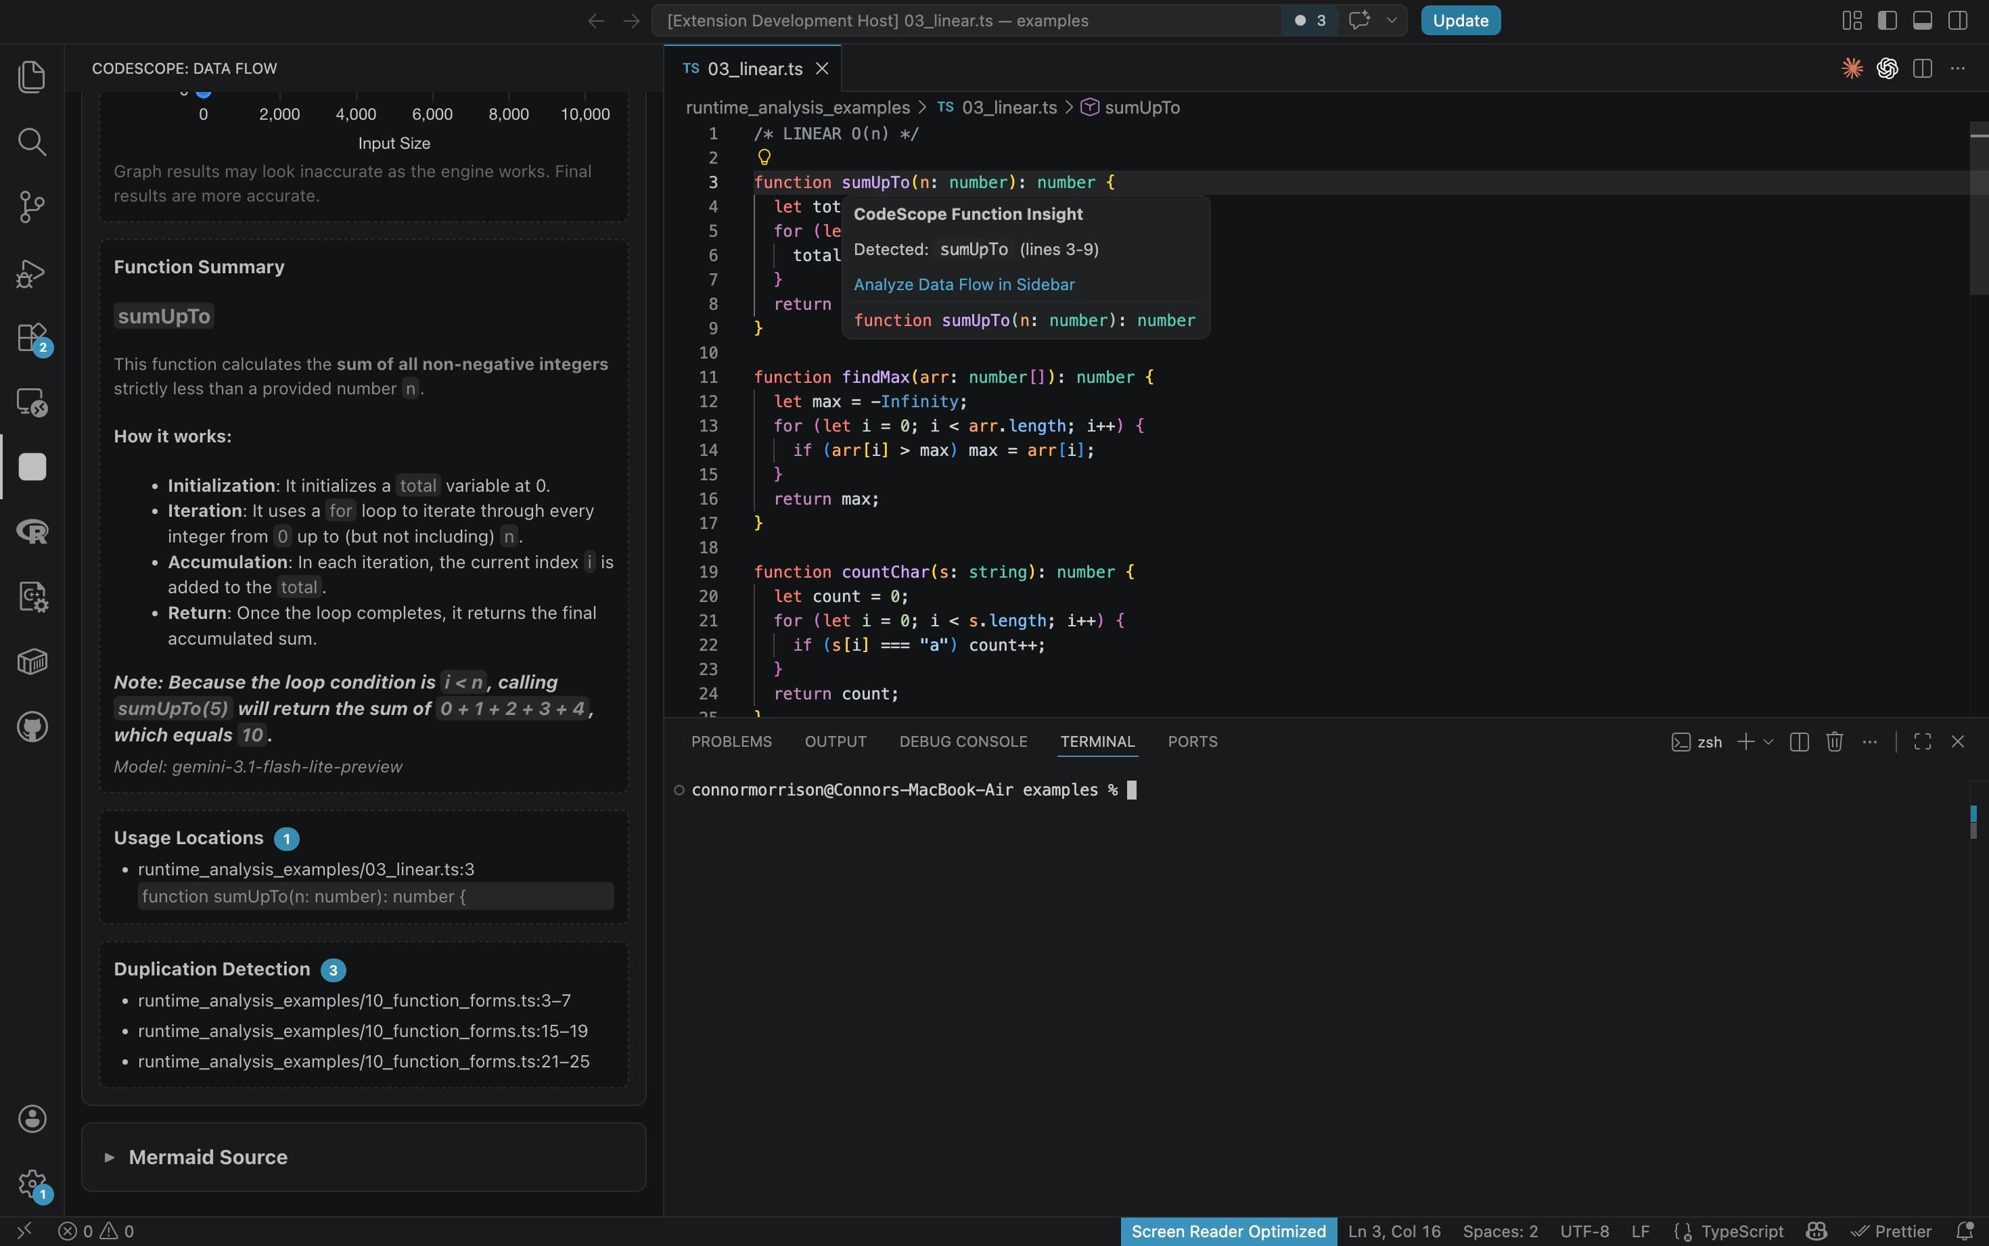The height and width of the screenshot is (1246, 1989).
Task: Toggle secondary side bar visibility
Action: [x=1958, y=20]
